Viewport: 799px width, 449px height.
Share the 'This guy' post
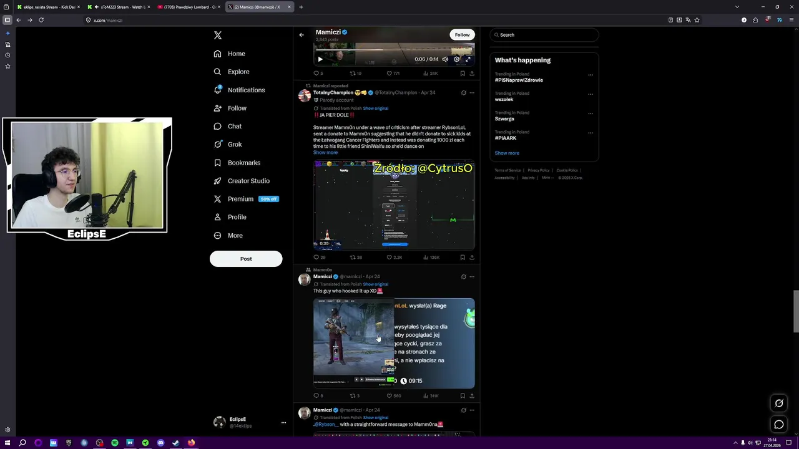[472, 396]
